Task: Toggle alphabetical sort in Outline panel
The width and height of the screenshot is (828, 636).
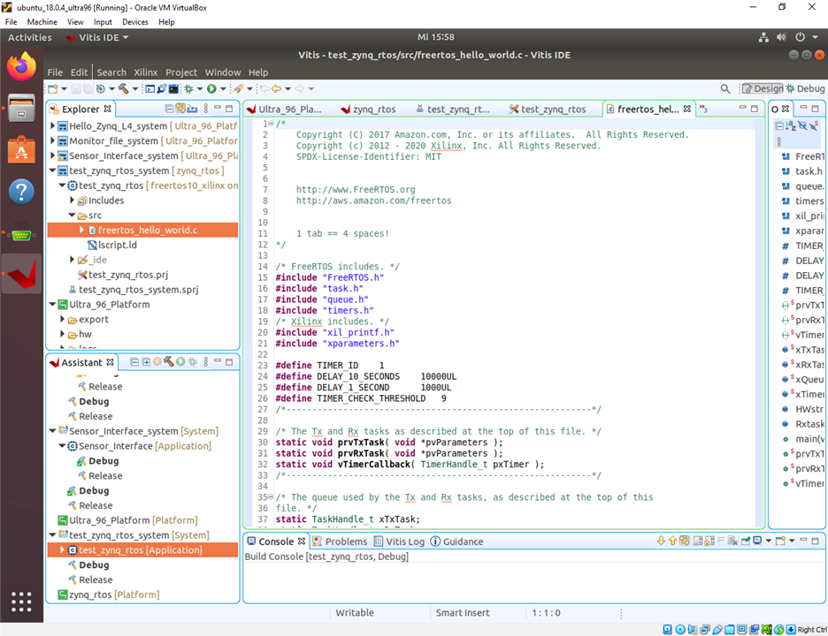Action: click(791, 126)
